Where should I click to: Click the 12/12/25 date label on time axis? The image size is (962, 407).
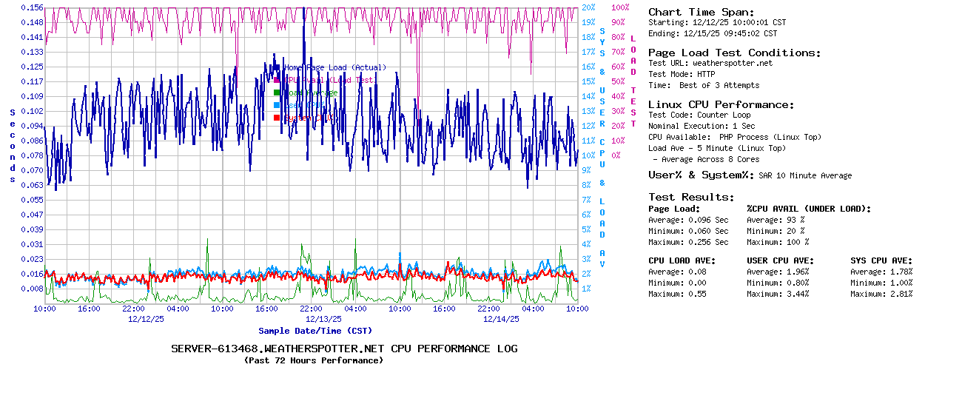pyautogui.click(x=146, y=319)
